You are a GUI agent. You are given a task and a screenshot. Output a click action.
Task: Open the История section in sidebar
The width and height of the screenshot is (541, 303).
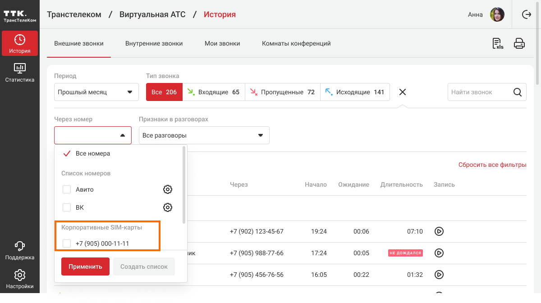point(20,44)
